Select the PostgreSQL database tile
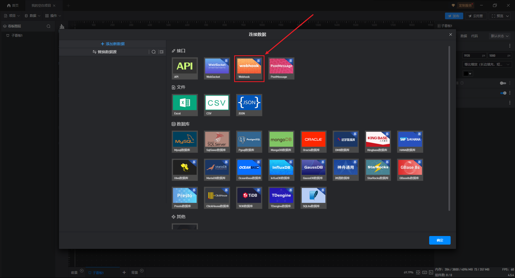 coord(249,142)
